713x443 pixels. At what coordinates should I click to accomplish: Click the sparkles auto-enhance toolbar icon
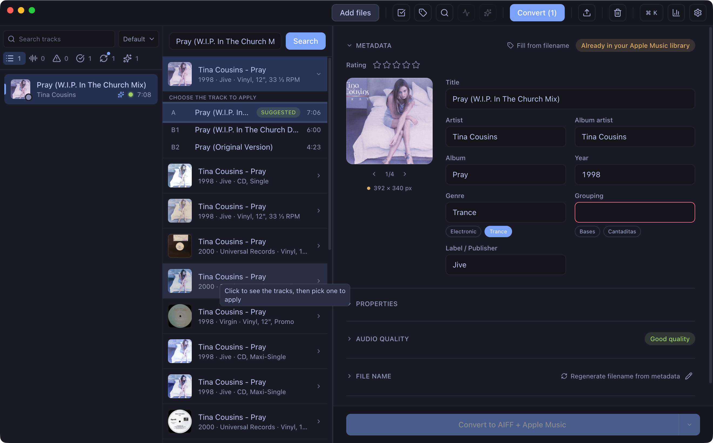pyautogui.click(x=488, y=13)
